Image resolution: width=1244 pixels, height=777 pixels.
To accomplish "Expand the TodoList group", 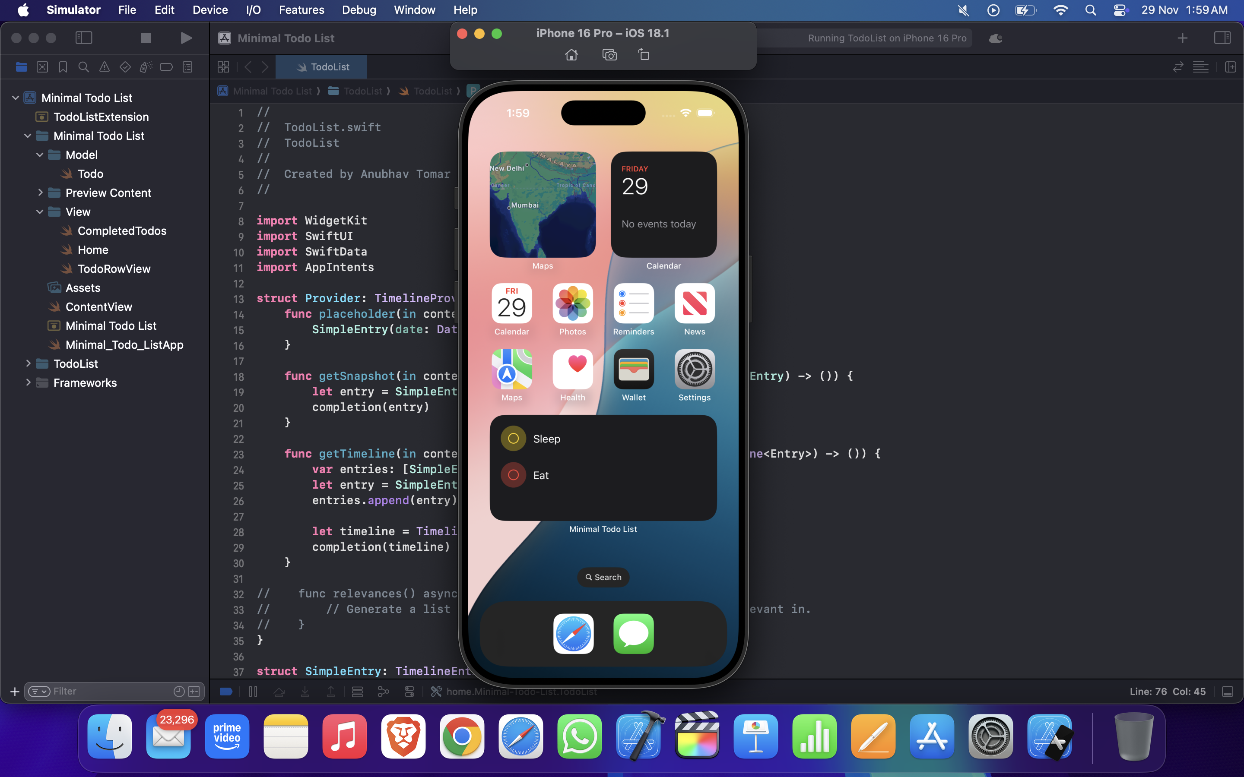I will pyautogui.click(x=29, y=363).
